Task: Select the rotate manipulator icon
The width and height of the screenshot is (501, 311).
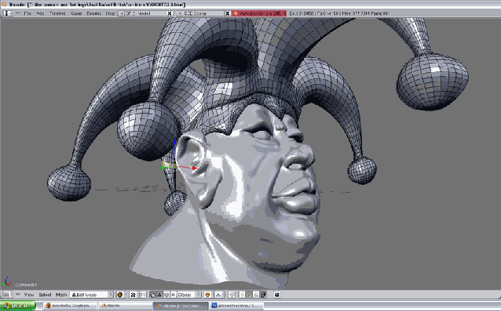Action: pos(166,295)
